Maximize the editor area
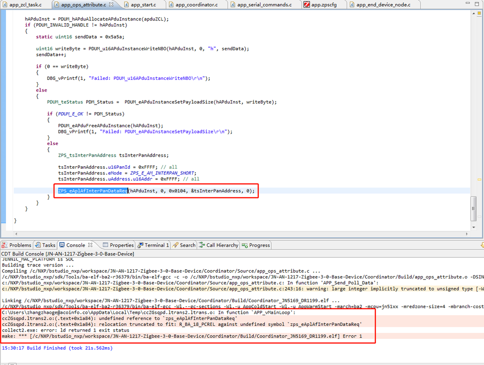 pos(477,4)
